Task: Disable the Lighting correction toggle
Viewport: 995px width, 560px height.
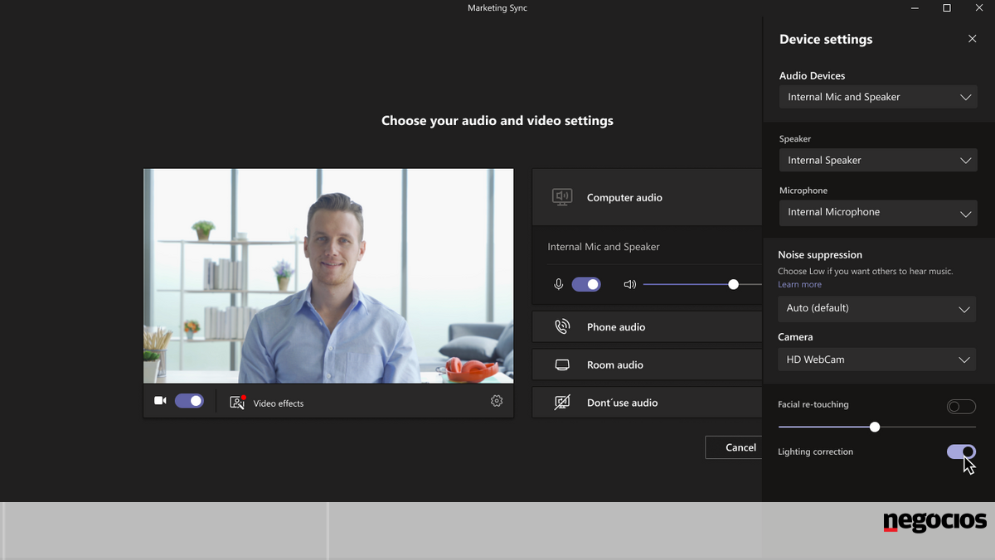Action: click(x=961, y=451)
